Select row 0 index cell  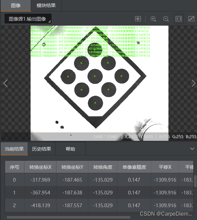coord(14,180)
